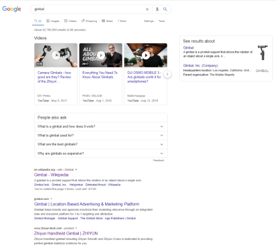Image resolution: width=277 pixels, height=246 pixels.
Task: Switch to the Images tab
Action: 53,21
